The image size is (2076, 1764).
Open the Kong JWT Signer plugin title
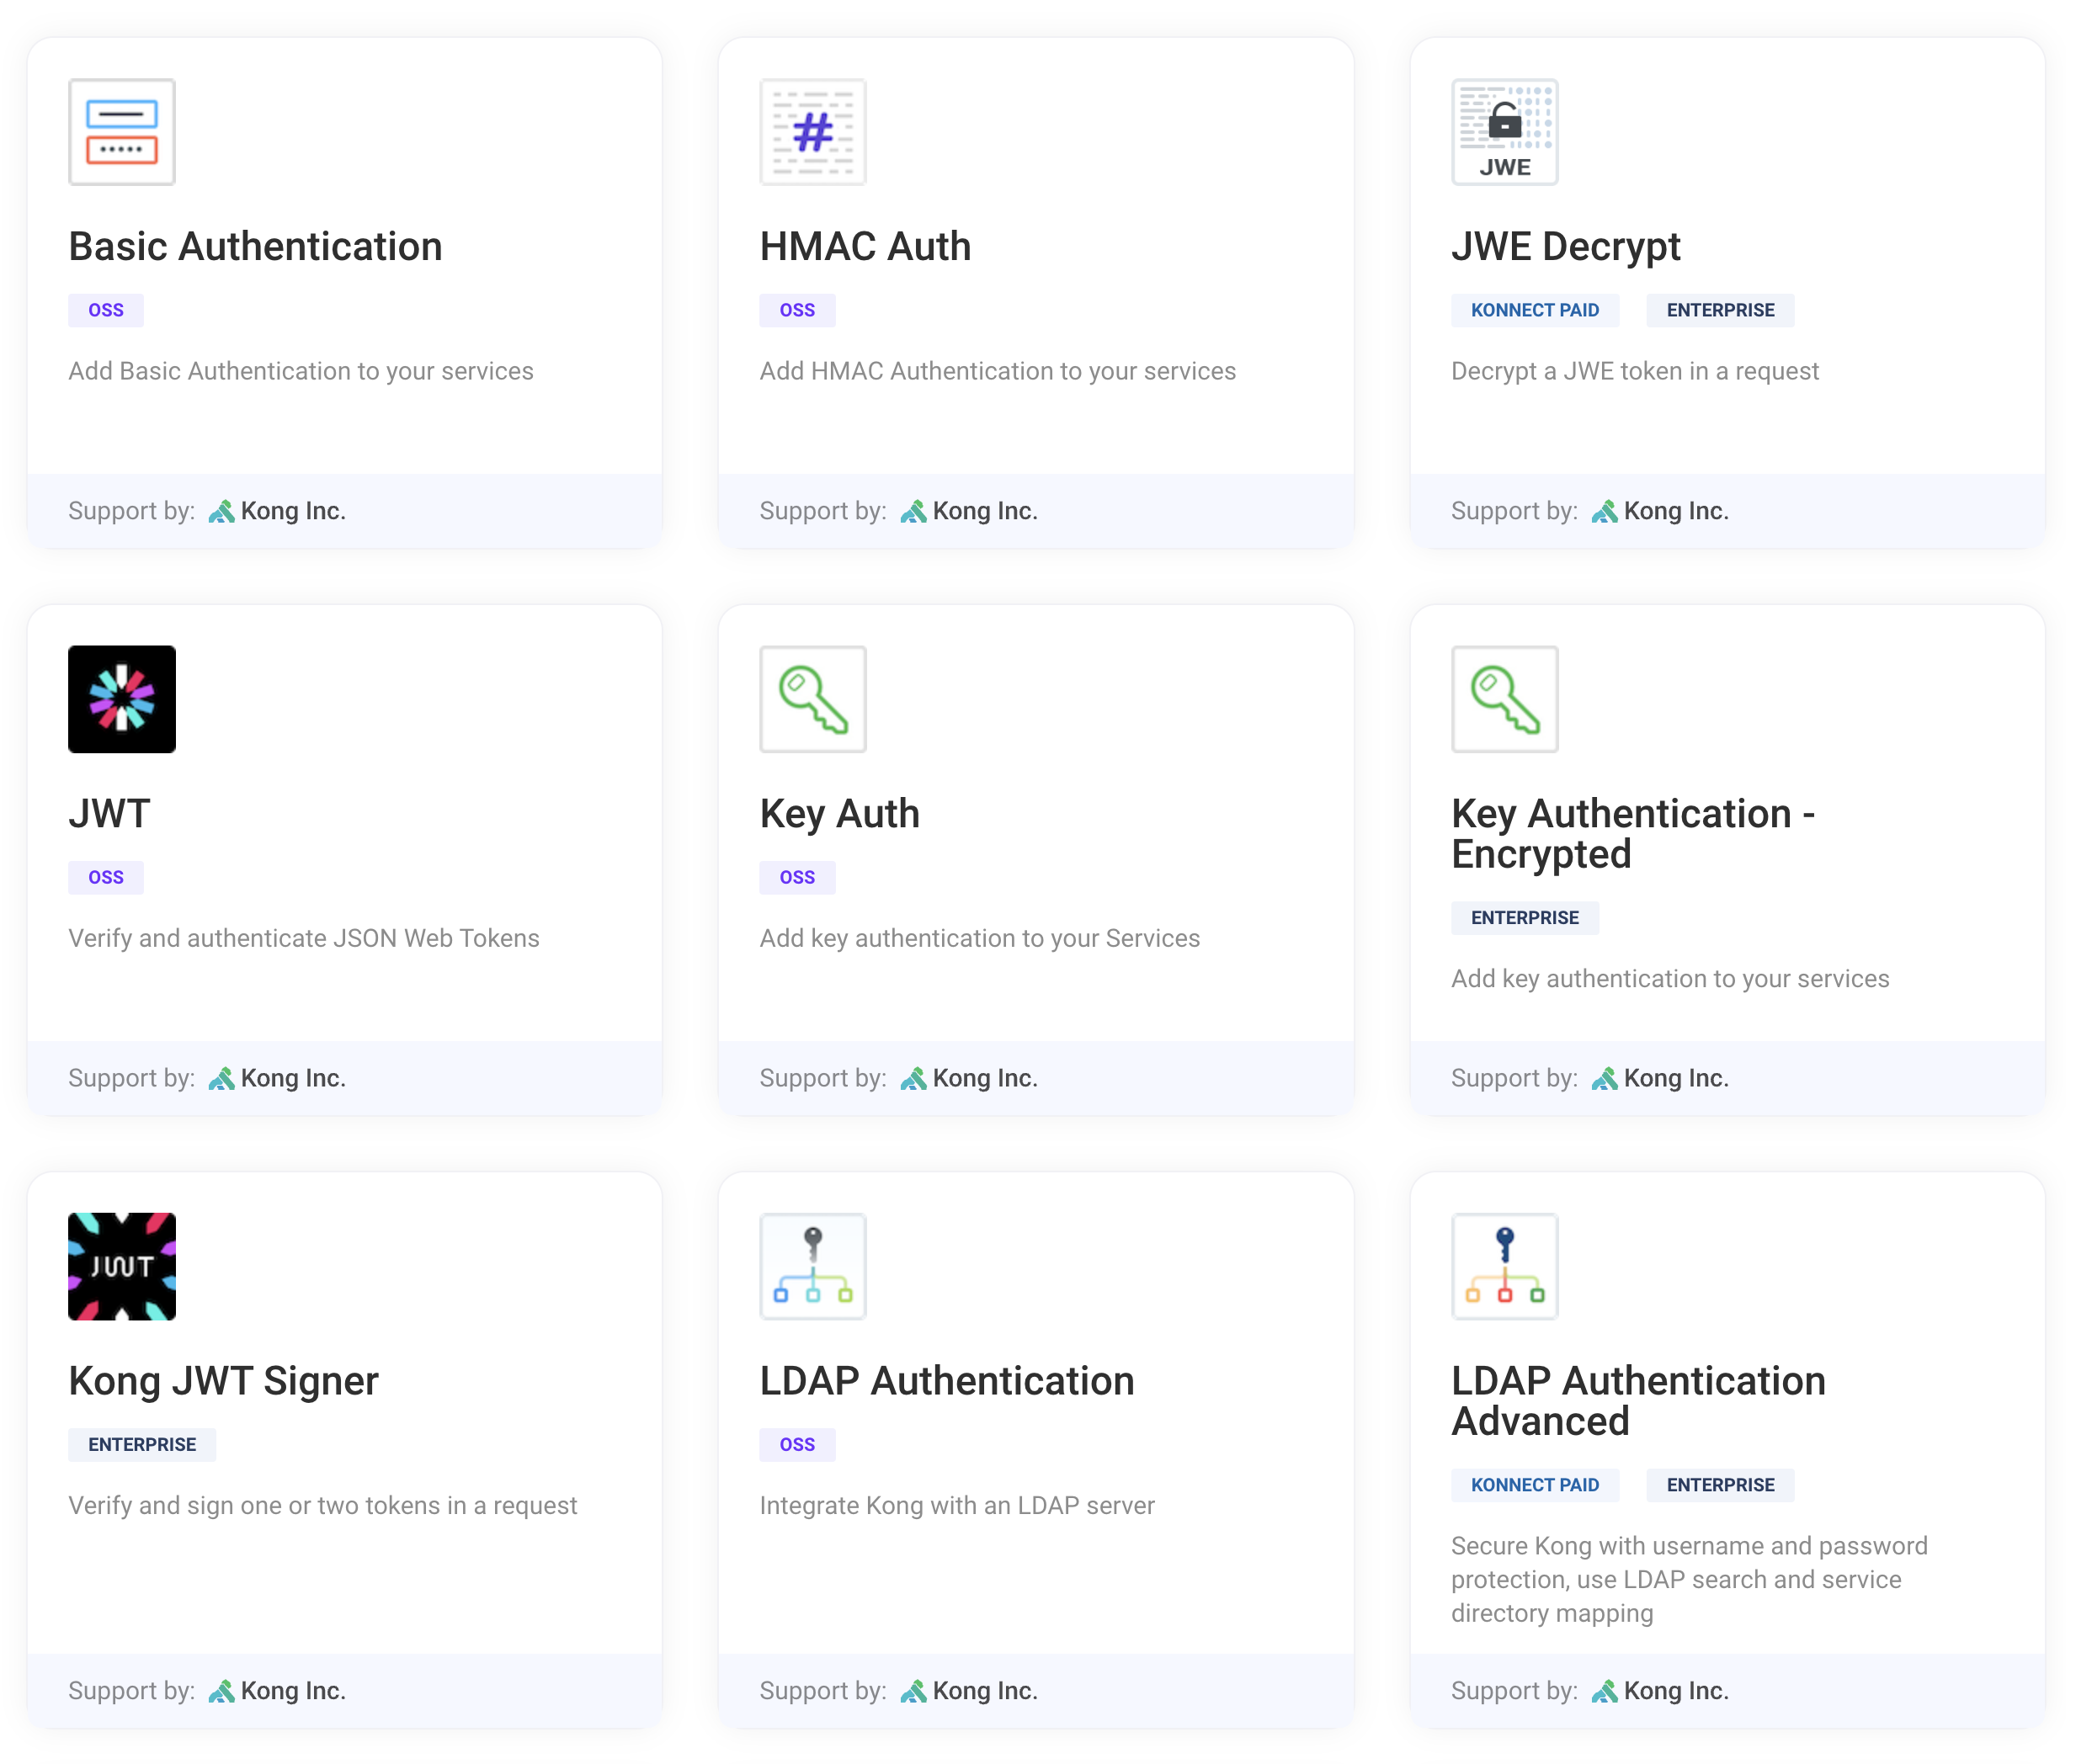tap(223, 1380)
